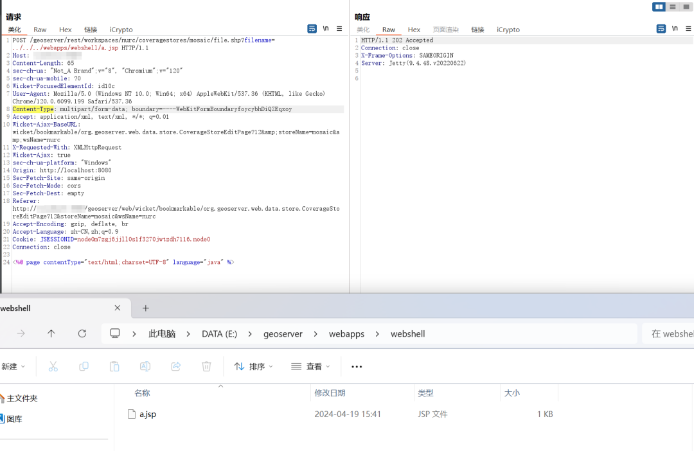Click 2024-04-19 15:41 date cell

[x=348, y=414]
